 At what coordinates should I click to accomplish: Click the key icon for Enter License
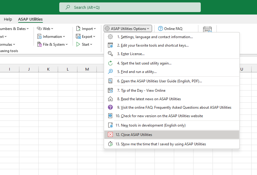(110, 54)
